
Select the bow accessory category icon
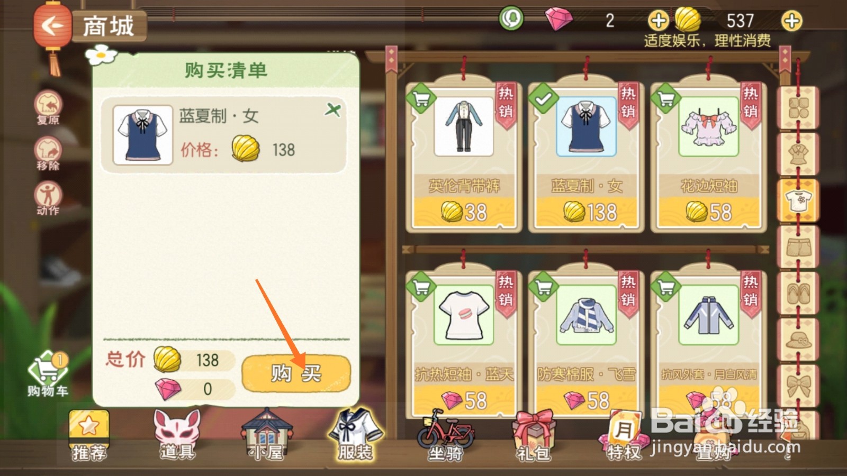[798, 385]
